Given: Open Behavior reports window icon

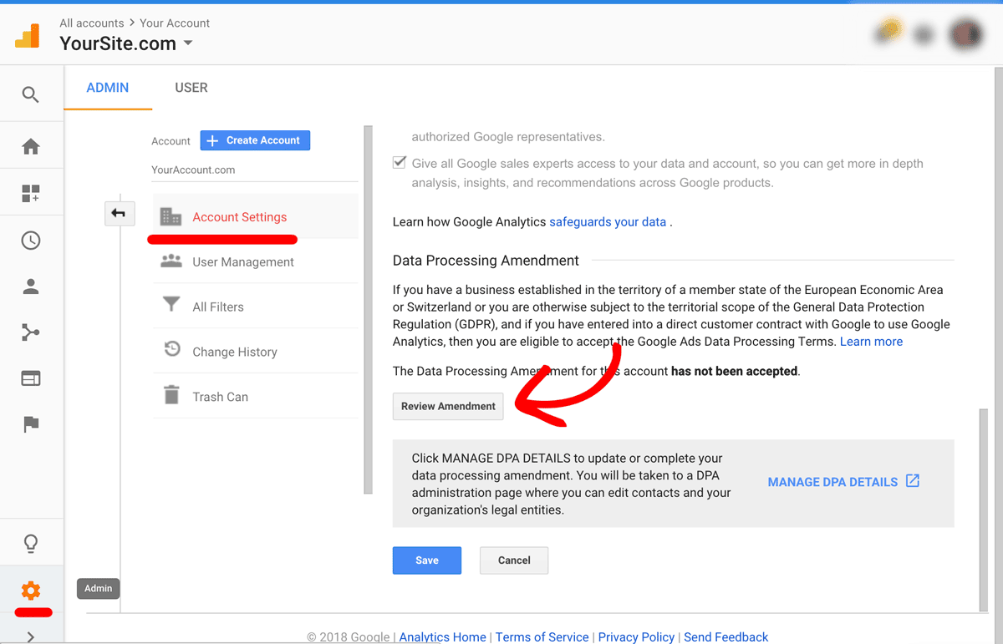Looking at the screenshot, I should 31,378.
